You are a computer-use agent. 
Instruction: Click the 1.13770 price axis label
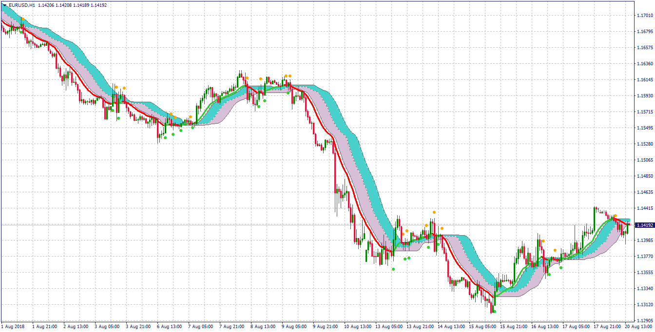(x=645, y=257)
